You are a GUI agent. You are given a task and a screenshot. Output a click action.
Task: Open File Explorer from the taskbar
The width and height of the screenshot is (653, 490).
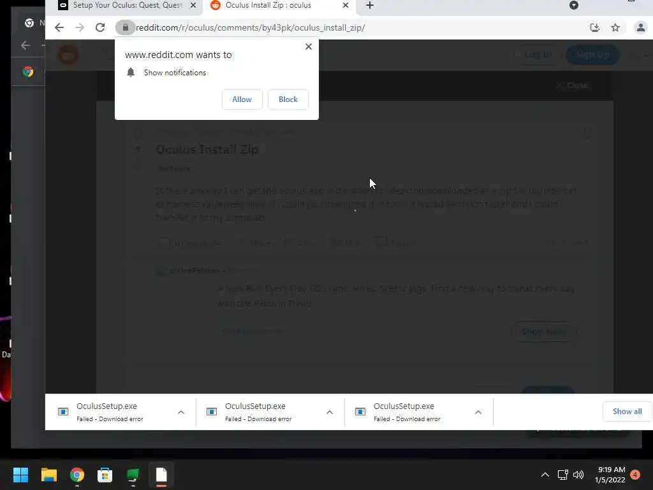(48, 475)
